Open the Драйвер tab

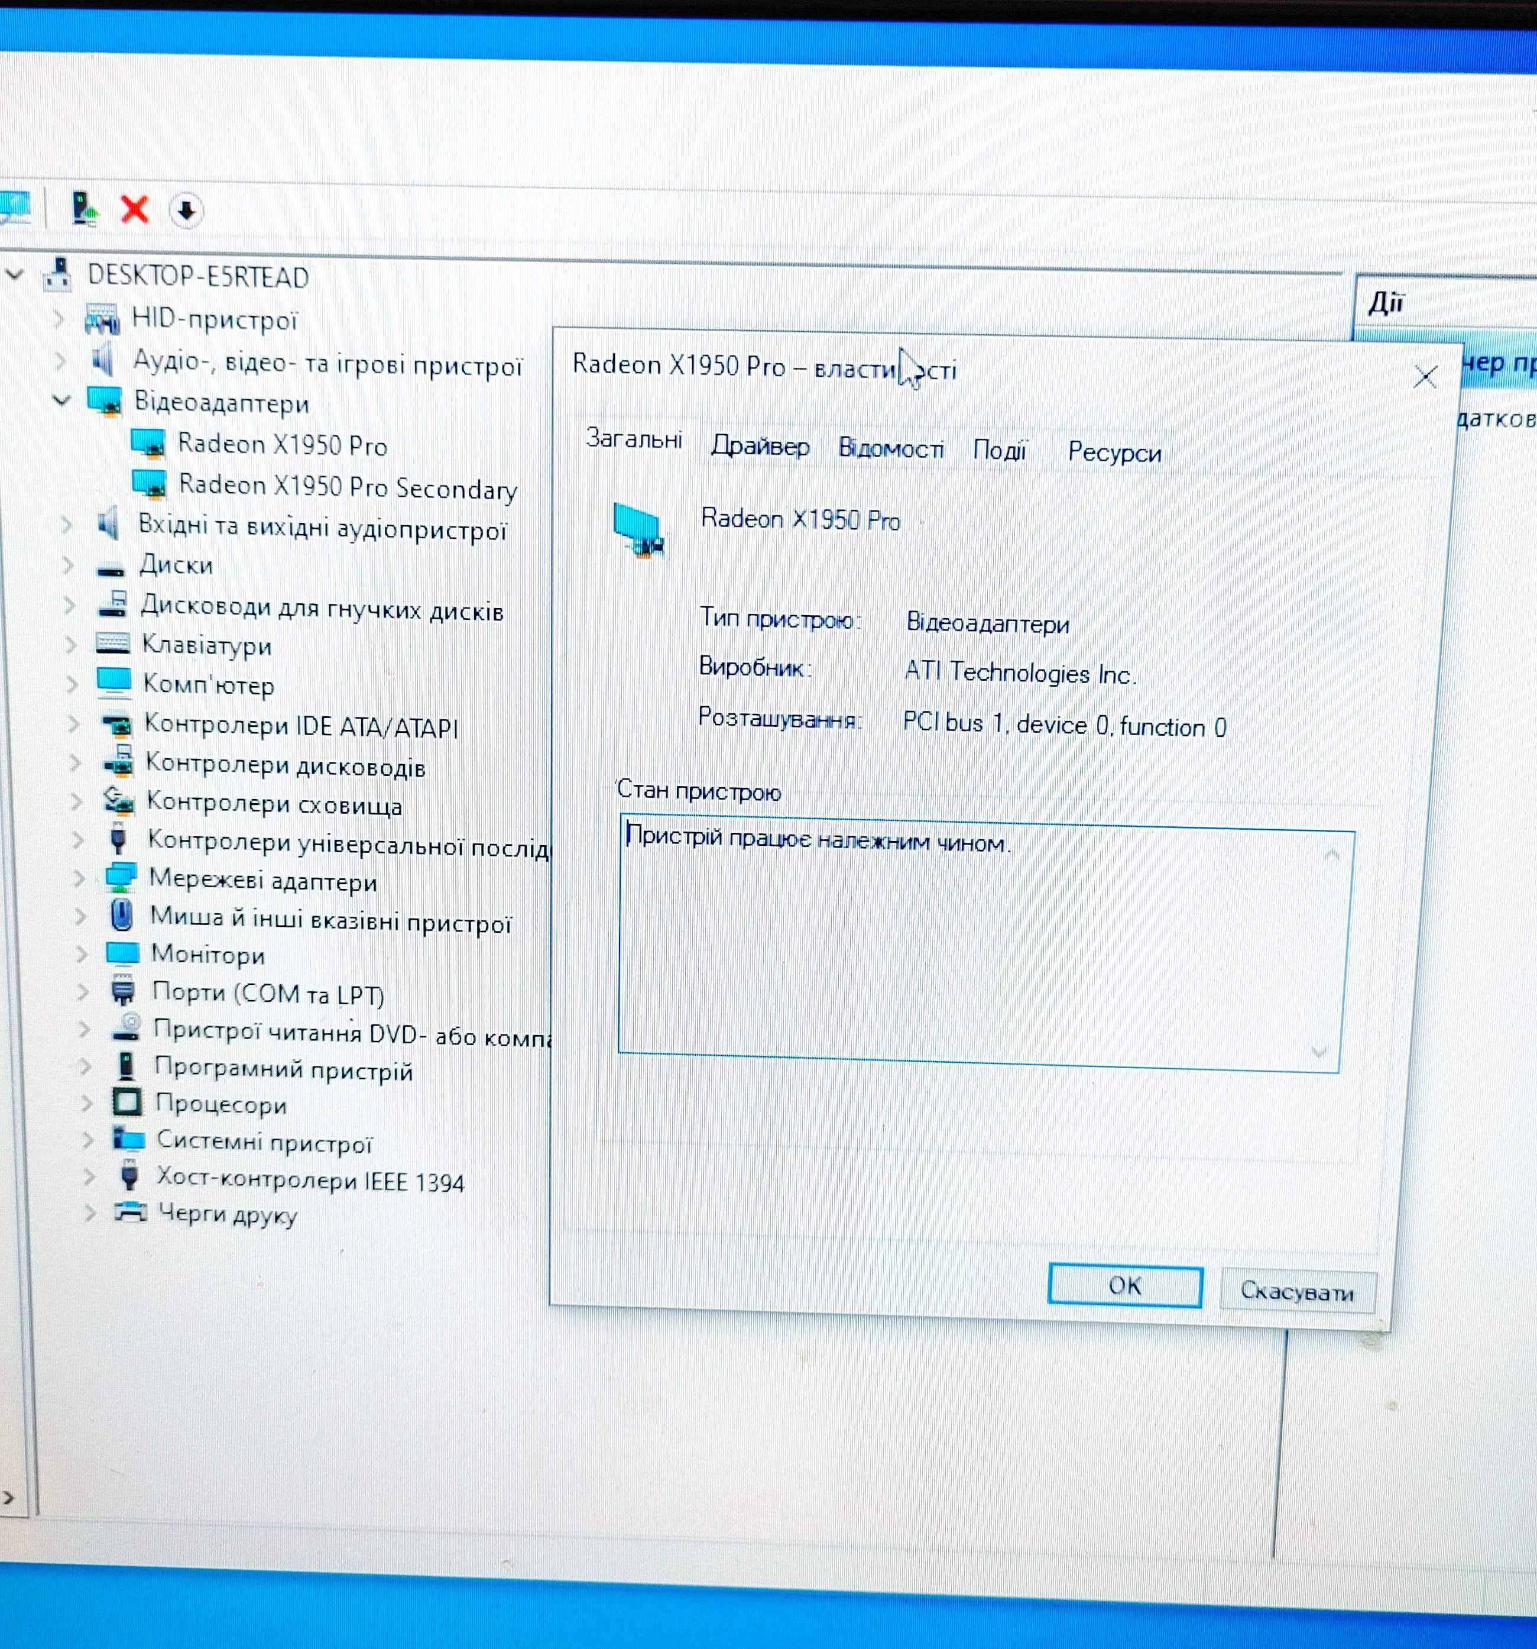[x=760, y=446]
